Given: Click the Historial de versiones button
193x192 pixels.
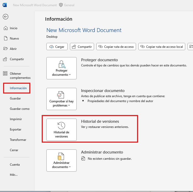Looking at the screenshot, I should click(62, 130).
